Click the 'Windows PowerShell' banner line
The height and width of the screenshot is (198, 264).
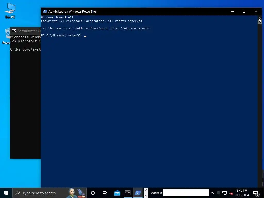57,17
